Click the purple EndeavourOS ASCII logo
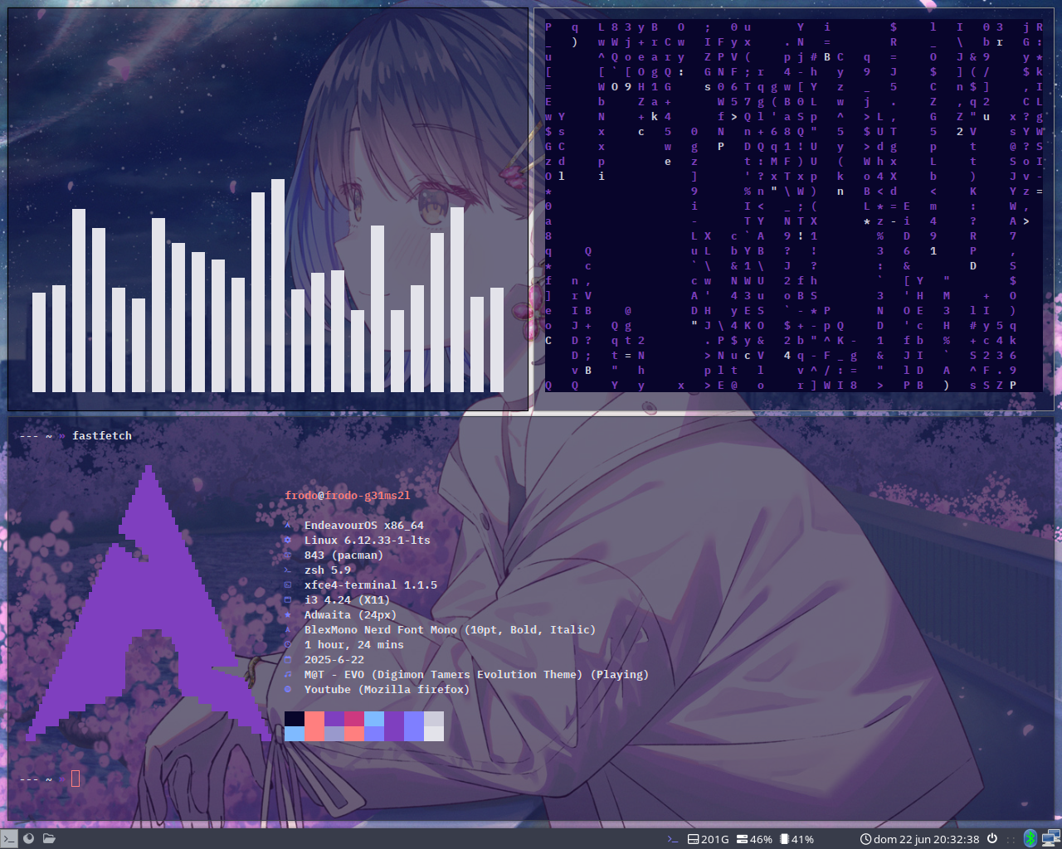The height and width of the screenshot is (849, 1062). pyautogui.click(x=148, y=604)
